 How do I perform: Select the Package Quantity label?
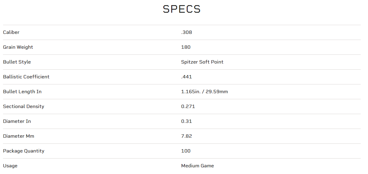point(24,151)
